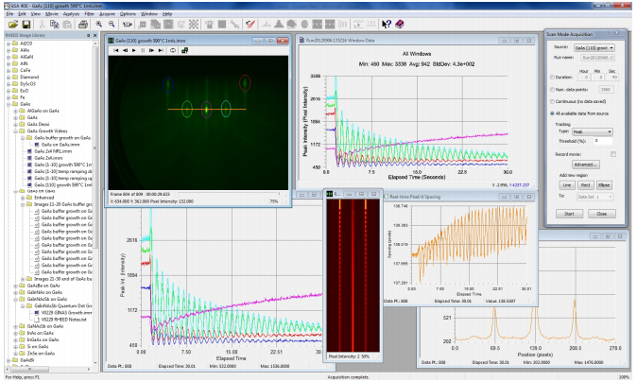Toggle the Record movie checkbox

click(613, 154)
